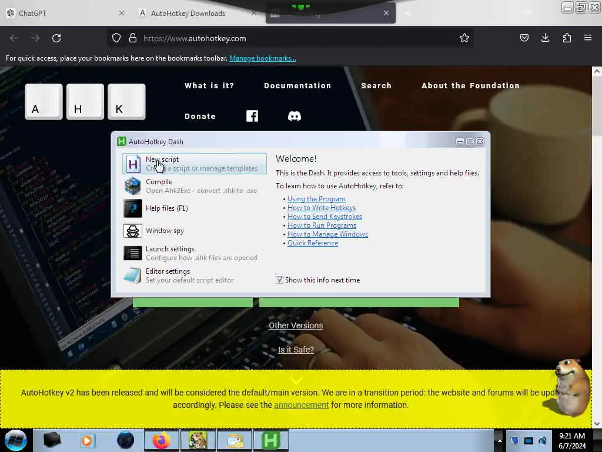Open the Windows Start button
Image resolution: width=602 pixels, height=452 pixels.
[x=16, y=440]
